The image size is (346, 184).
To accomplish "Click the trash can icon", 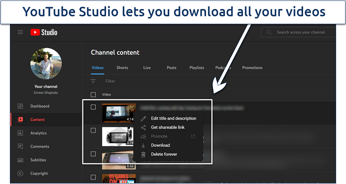I will pyautogui.click(x=143, y=154).
